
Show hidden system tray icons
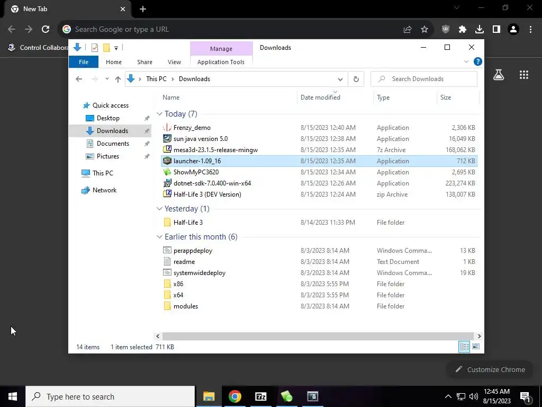tap(448, 396)
